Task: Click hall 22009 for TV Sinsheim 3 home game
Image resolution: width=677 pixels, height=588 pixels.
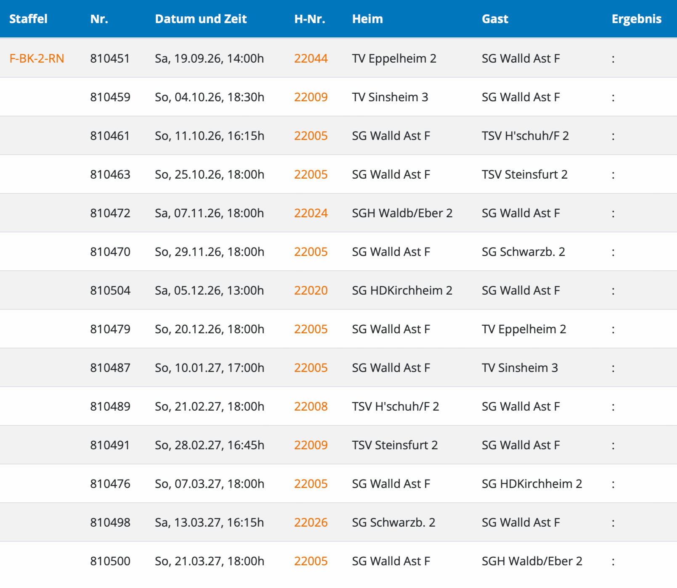Action: [311, 97]
